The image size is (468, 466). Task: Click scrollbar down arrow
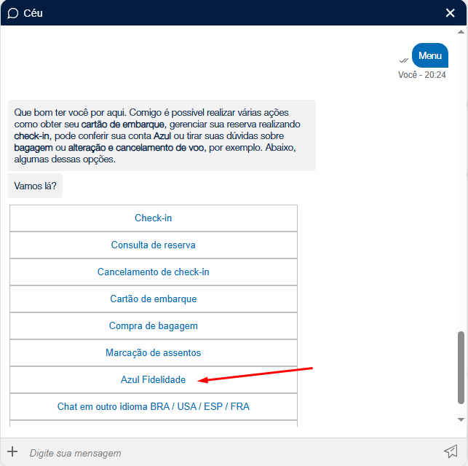[461, 419]
